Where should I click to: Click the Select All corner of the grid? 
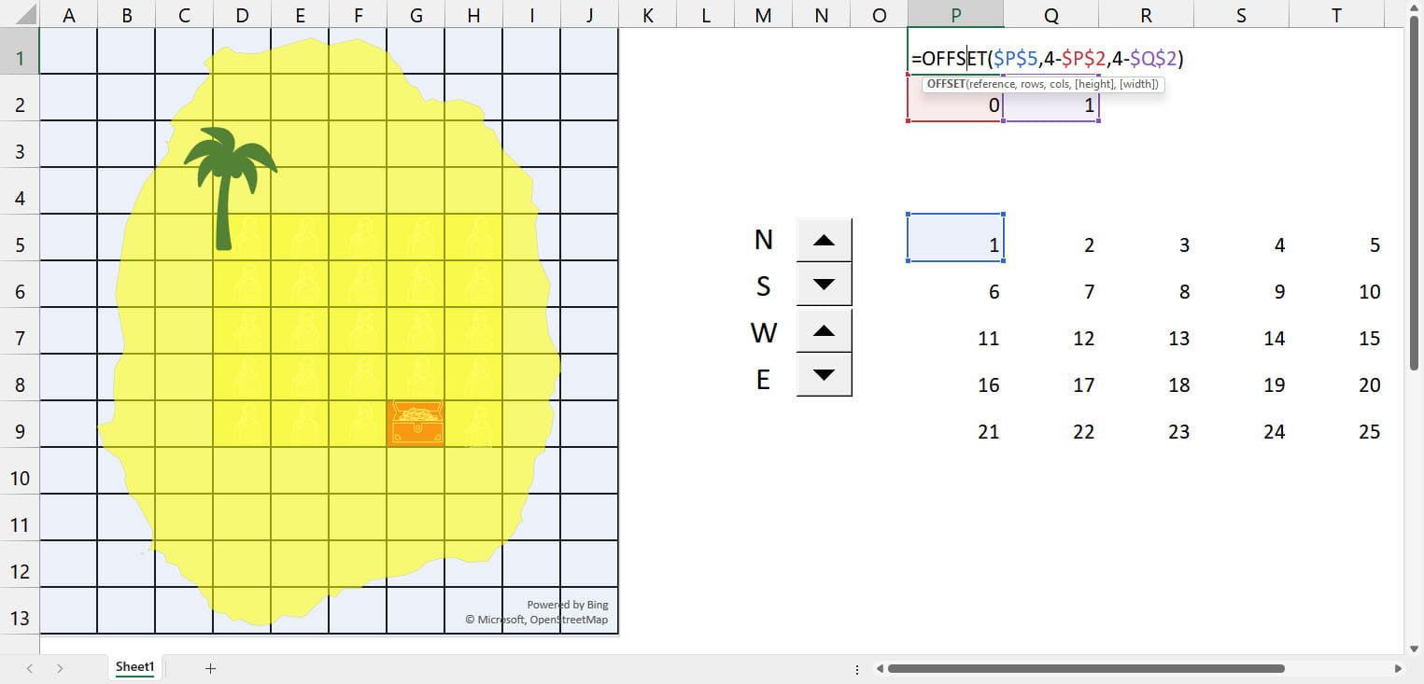coord(20,14)
